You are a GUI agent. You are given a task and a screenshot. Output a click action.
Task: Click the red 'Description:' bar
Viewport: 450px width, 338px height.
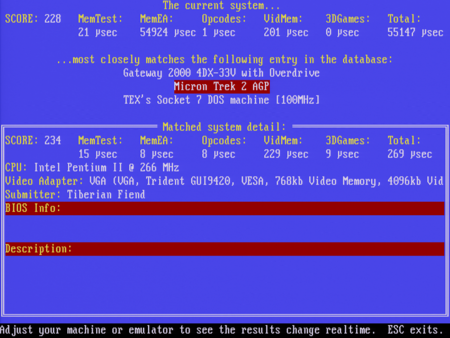tap(225, 249)
